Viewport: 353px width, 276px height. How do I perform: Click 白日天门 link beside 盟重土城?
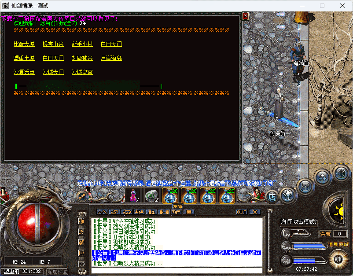click(53, 58)
